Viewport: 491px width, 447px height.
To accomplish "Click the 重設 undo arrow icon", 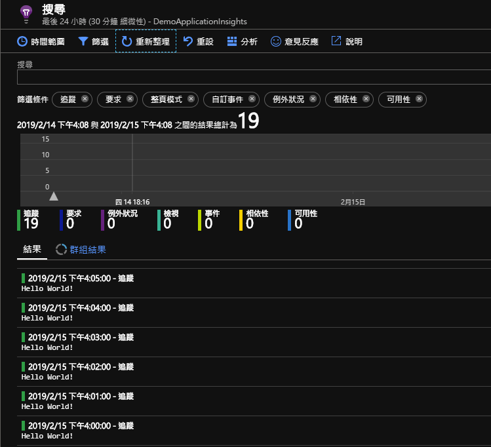I will [187, 41].
